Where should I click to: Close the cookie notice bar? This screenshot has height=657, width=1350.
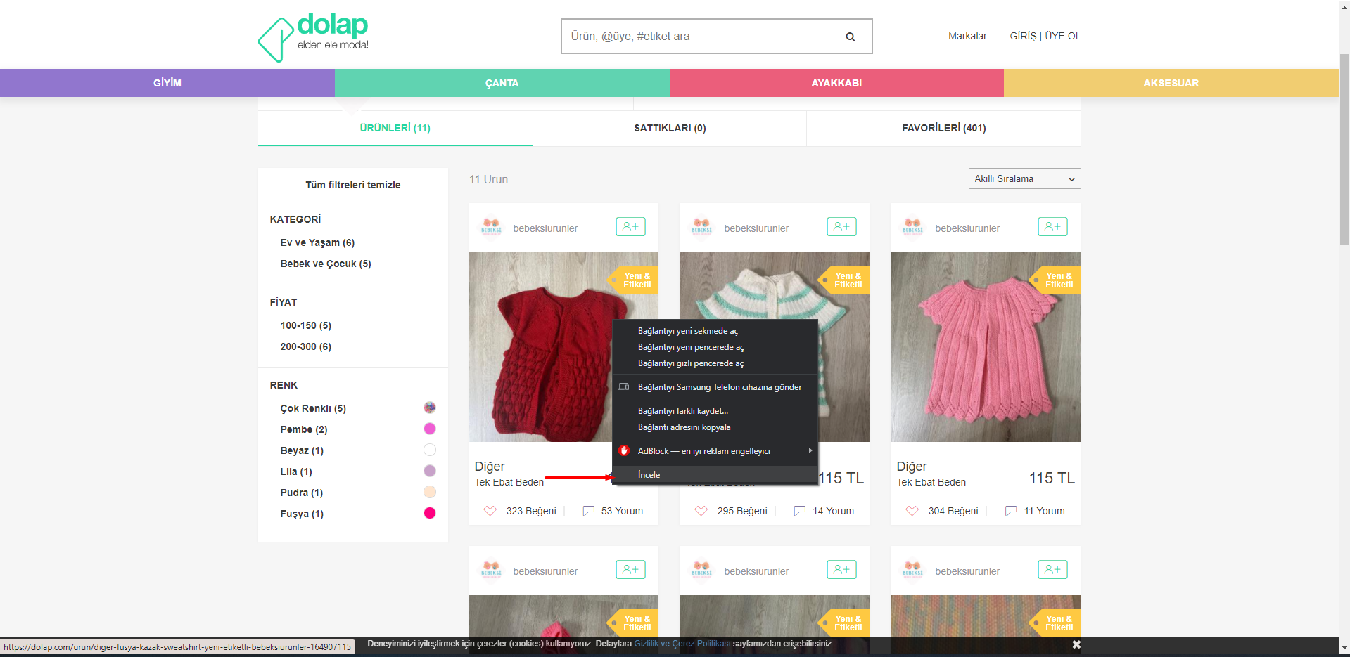click(1076, 644)
